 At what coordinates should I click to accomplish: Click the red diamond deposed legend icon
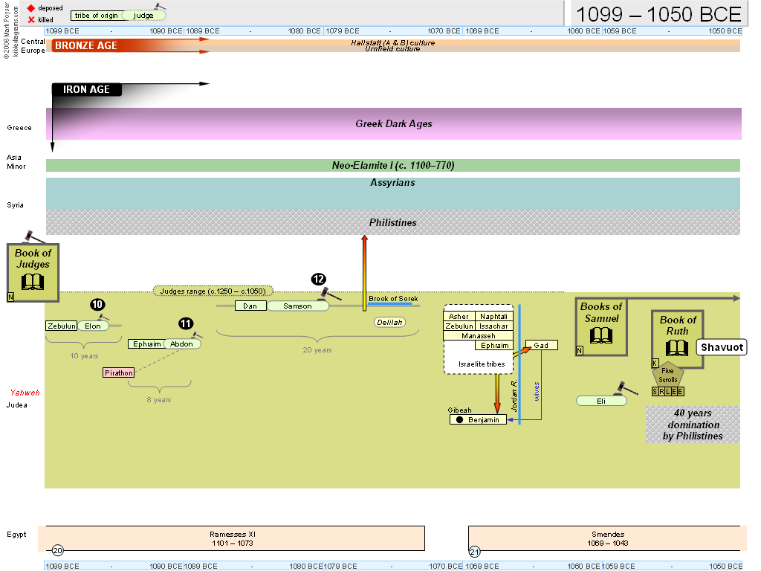click(x=31, y=8)
